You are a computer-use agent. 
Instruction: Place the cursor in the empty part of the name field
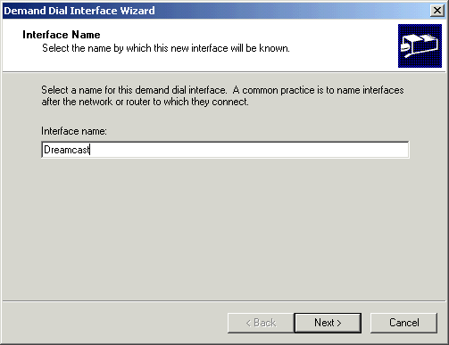click(x=250, y=150)
